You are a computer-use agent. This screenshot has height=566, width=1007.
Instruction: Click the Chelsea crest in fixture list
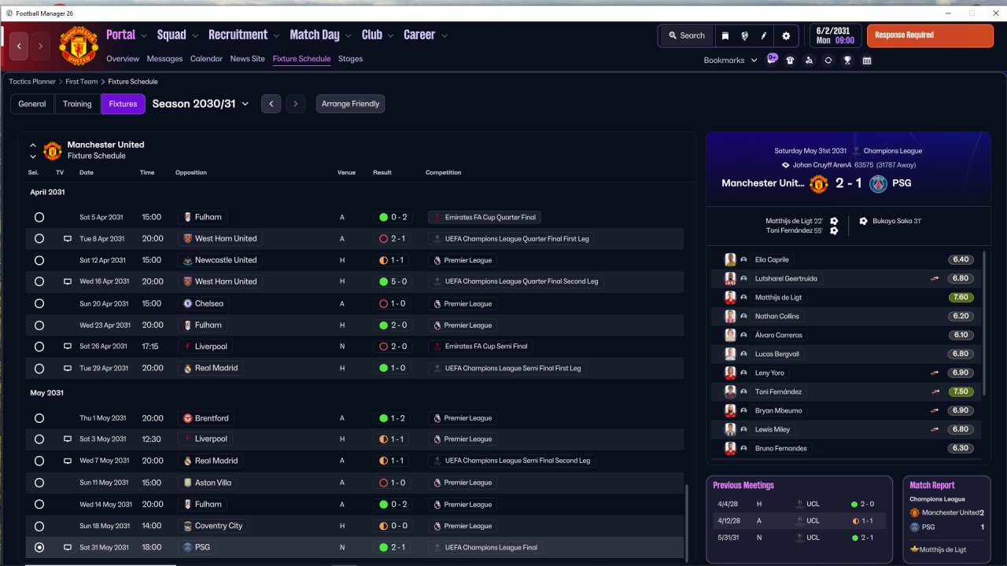coord(187,303)
